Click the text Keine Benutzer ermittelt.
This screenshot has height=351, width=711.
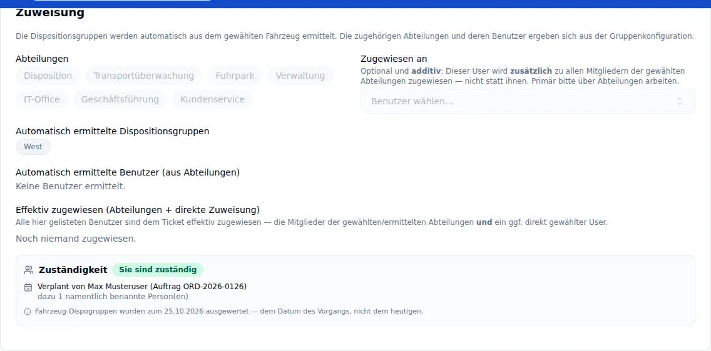coord(70,186)
